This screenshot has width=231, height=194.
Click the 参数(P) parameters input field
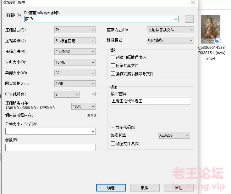51,147
